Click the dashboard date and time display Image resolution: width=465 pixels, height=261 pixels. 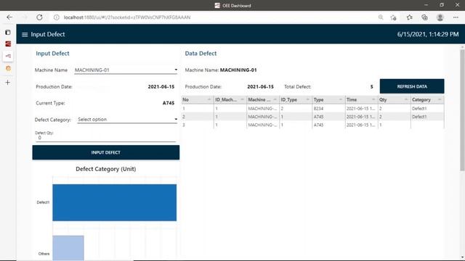428,34
